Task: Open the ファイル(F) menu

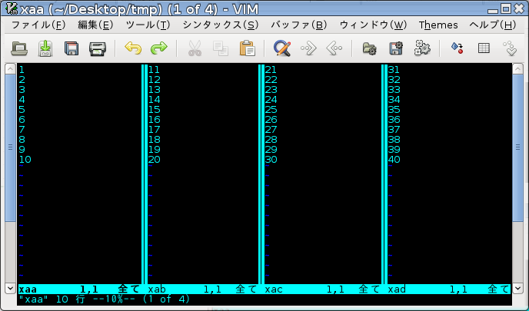Action: tap(38, 25)
